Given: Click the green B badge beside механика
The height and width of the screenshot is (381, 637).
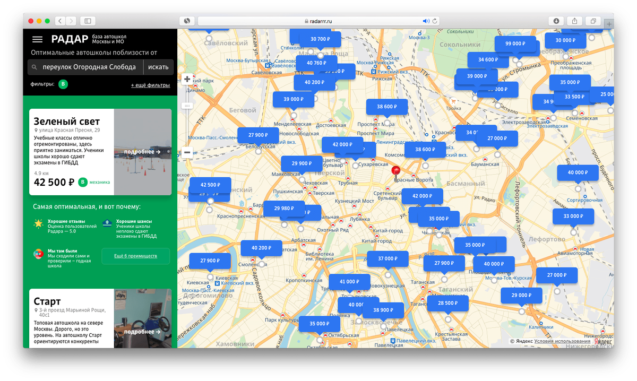Looking at the screenshot, I should [83, 182].
